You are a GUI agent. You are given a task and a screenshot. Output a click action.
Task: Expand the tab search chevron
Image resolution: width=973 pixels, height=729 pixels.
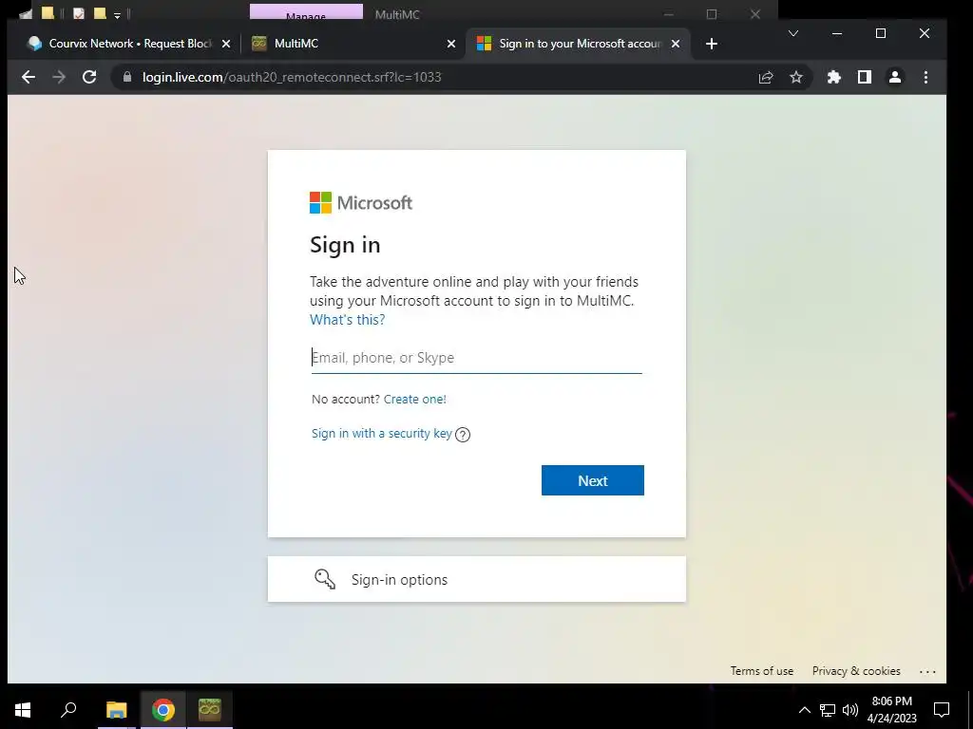click(x=793, y=33)
